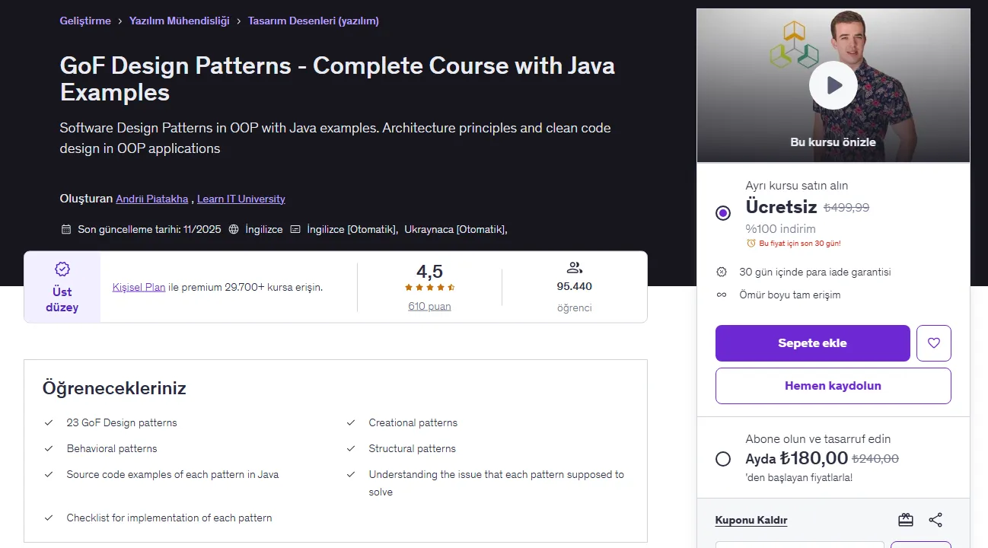988x548 pixels.
Task: Click the last-updated badge icon
Action: (65, 229)
